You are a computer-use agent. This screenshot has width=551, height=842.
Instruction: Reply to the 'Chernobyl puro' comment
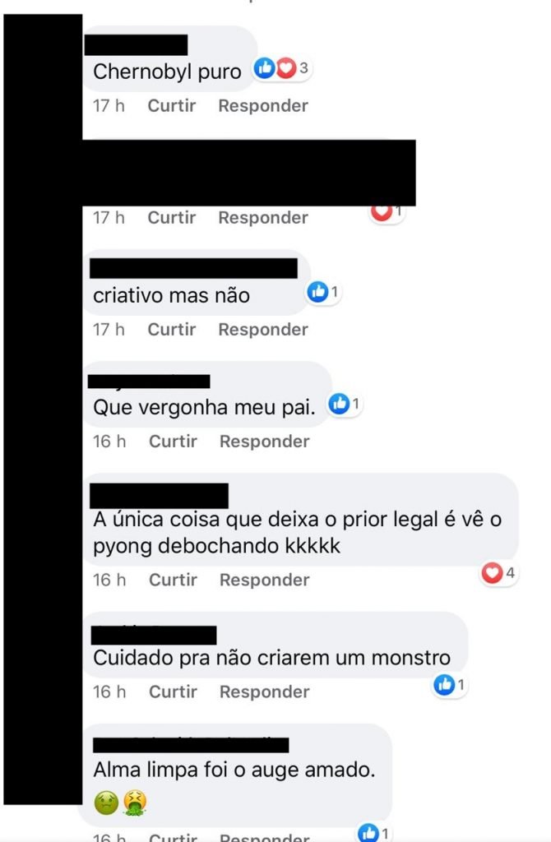263,106
